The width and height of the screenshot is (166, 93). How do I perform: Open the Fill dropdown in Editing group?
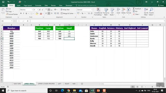pos(135,11)
